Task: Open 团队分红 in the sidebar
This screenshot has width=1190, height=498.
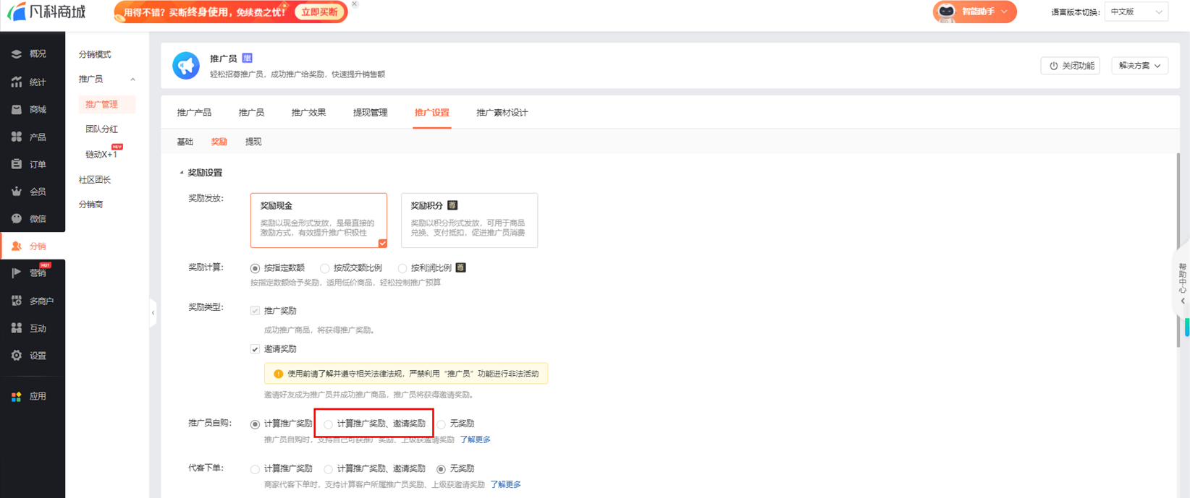Action: [101, 129]
